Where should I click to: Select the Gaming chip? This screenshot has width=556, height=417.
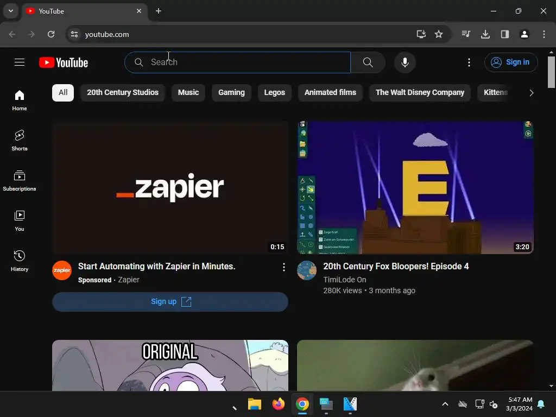[x=231, y=92]
